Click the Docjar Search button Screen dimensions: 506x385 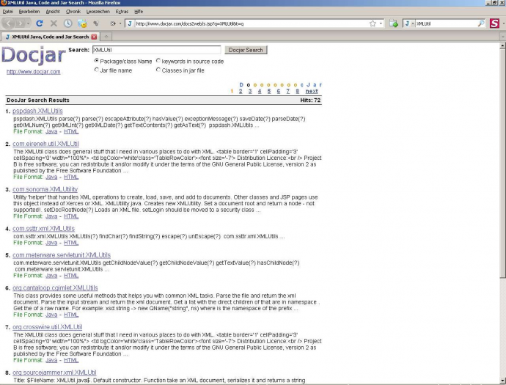tap(246, 50)
